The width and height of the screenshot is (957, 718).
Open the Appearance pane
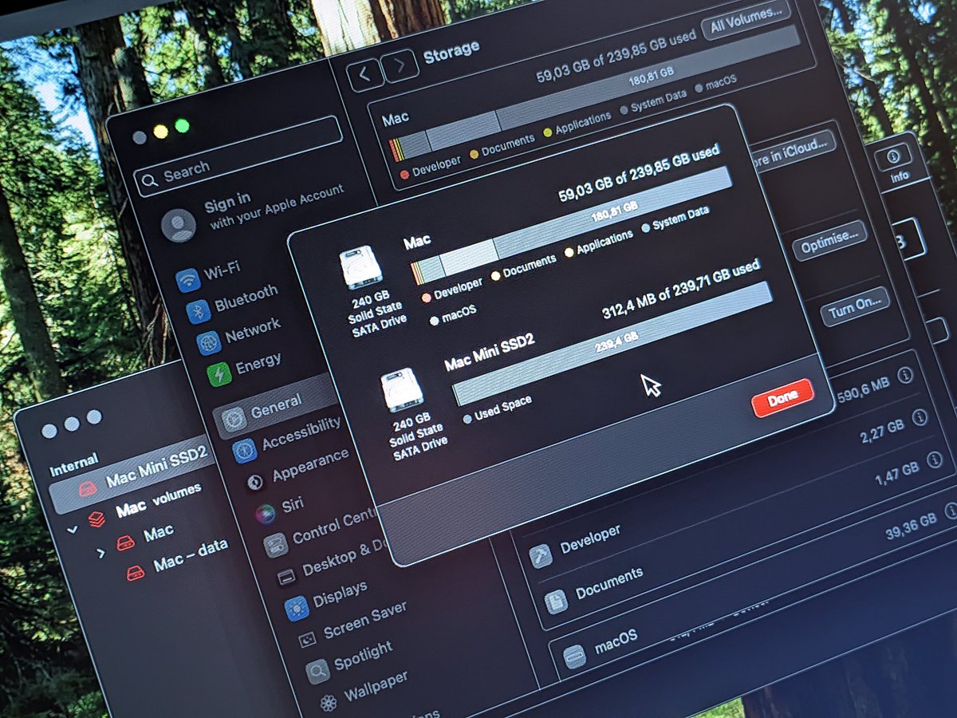click(297, 470)
